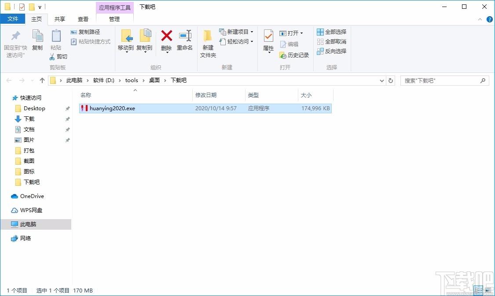Click History (历史记录) button
The height and width of the screenshot is (296, 495).
coord(294,55)
